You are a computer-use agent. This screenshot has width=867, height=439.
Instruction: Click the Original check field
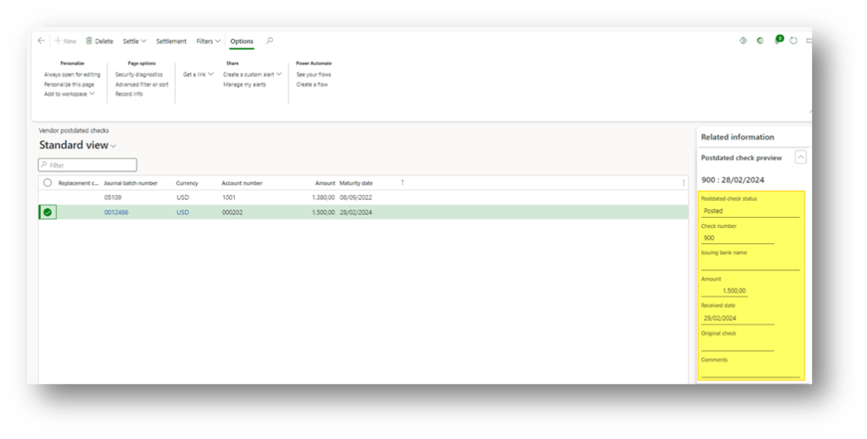coord(737,345)
